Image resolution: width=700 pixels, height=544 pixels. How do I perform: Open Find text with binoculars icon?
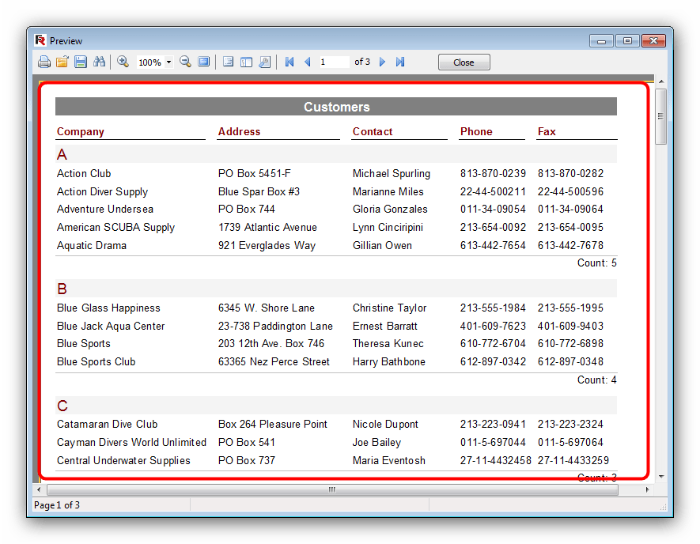pyautogui.click(x=99, y=62)
